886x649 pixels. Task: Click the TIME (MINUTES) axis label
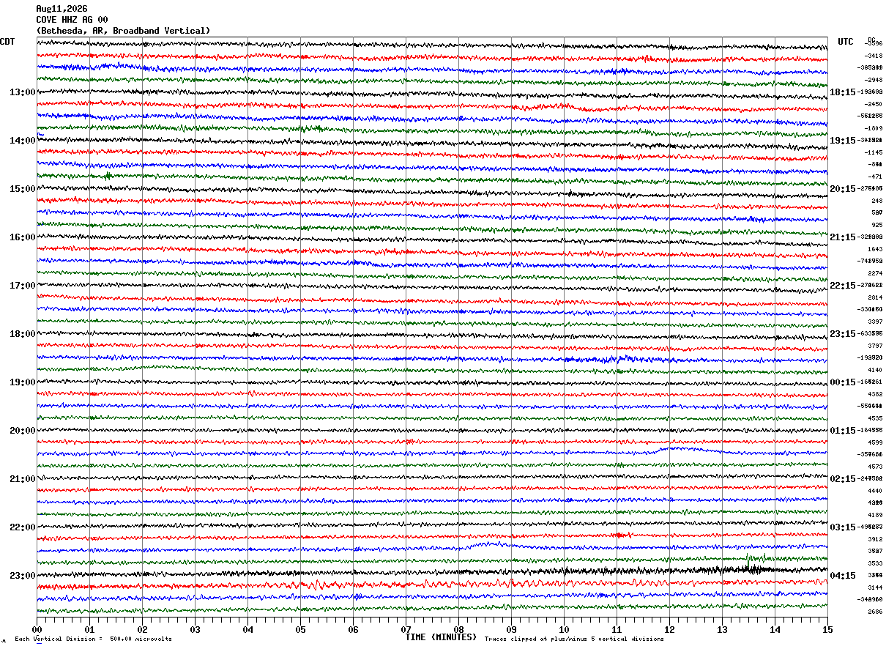click(x=441, y=637)
